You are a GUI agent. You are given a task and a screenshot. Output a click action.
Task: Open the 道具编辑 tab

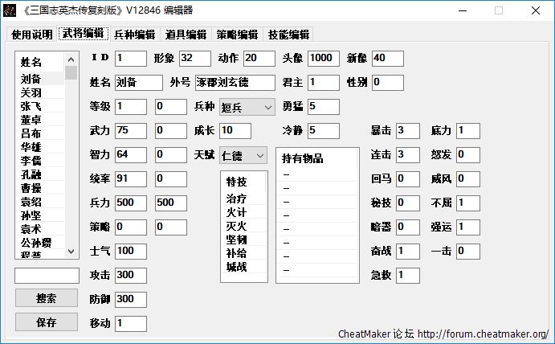coord(186,35)
